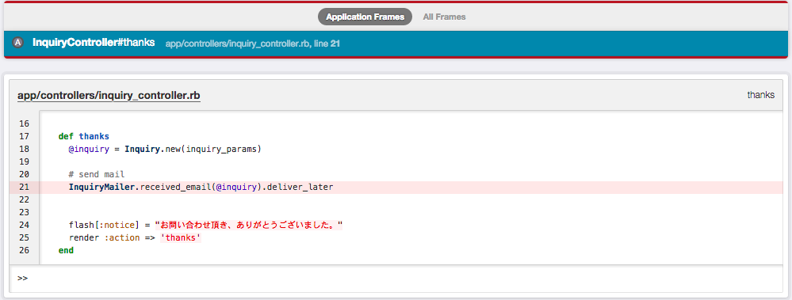Click line number 20 in the gutter
This screenshot has width=792, height=300.
[x=24, y=174]
